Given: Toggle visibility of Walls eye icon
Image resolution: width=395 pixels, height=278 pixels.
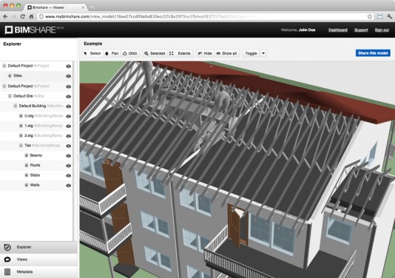Looking at the screenshot, I should (x=68, y=186).
